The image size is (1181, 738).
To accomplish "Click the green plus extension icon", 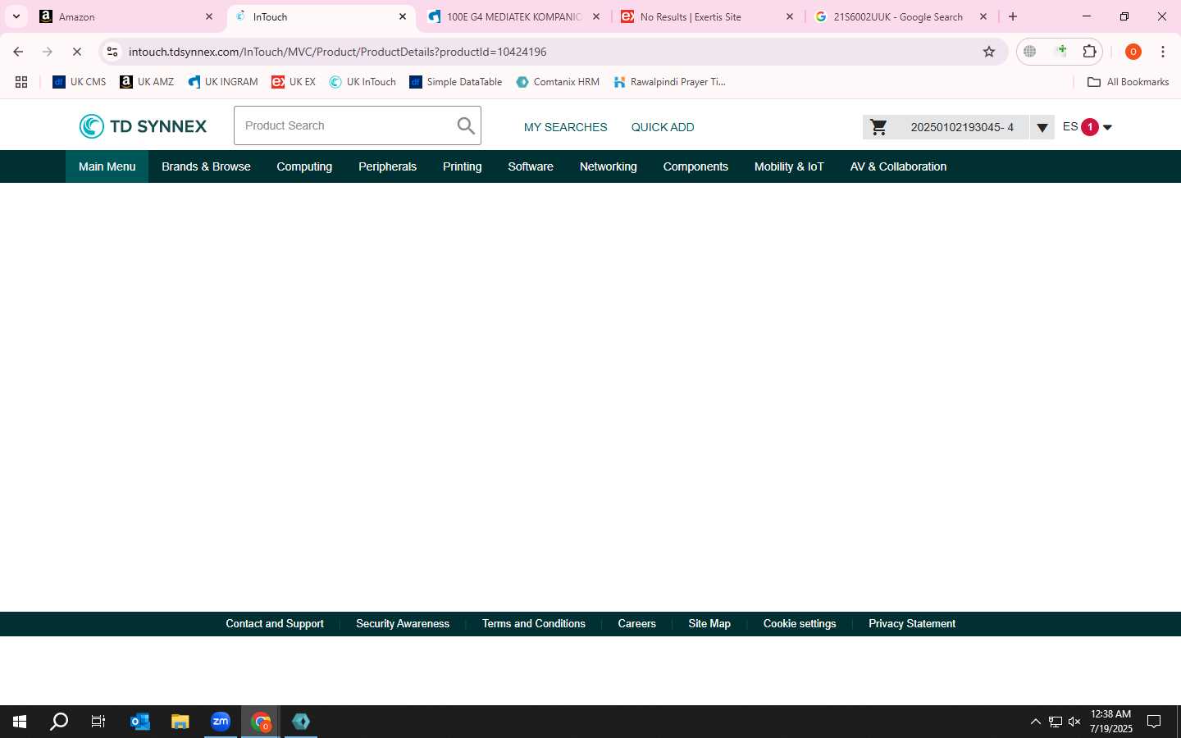I will [1061, 51].
